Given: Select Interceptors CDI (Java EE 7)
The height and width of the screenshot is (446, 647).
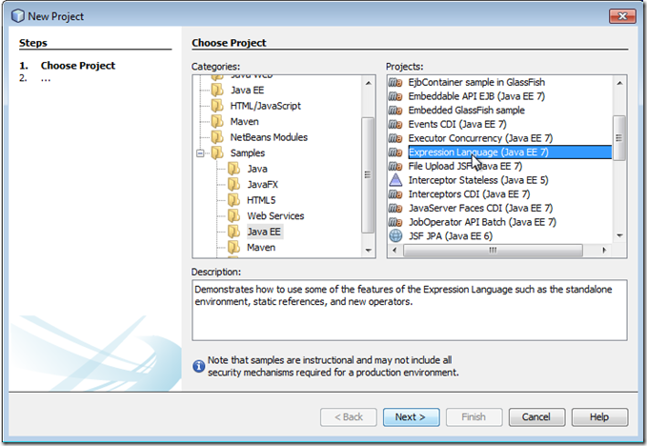Looking at the screenshot, I should tap(469, 193).
